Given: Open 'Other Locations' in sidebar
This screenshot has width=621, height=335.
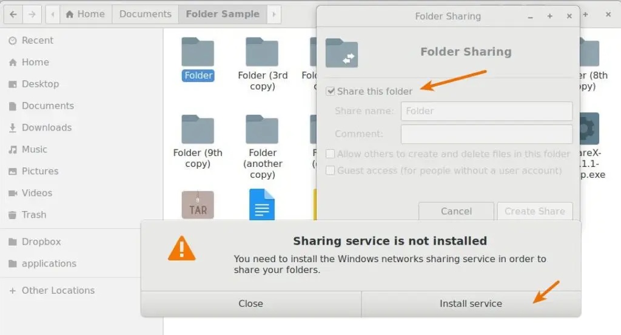Looking at the screenshot, I should 58,291.
